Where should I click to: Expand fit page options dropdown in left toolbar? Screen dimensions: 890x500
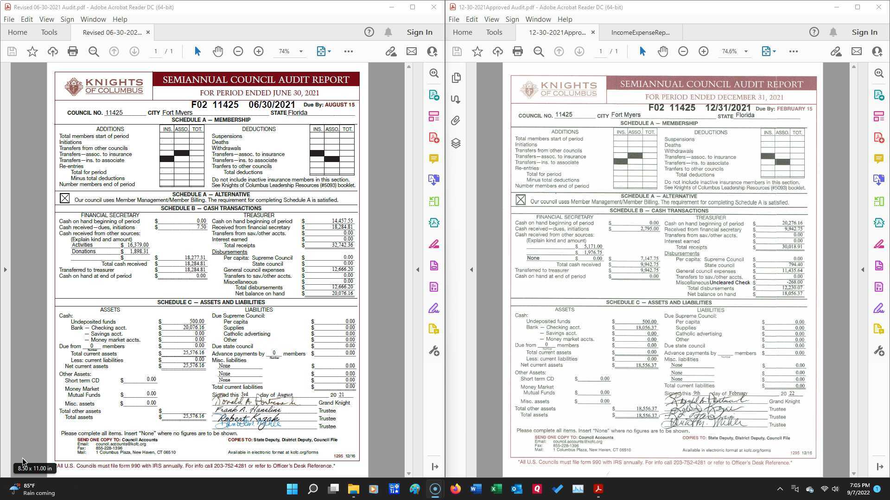coord(329,51)
